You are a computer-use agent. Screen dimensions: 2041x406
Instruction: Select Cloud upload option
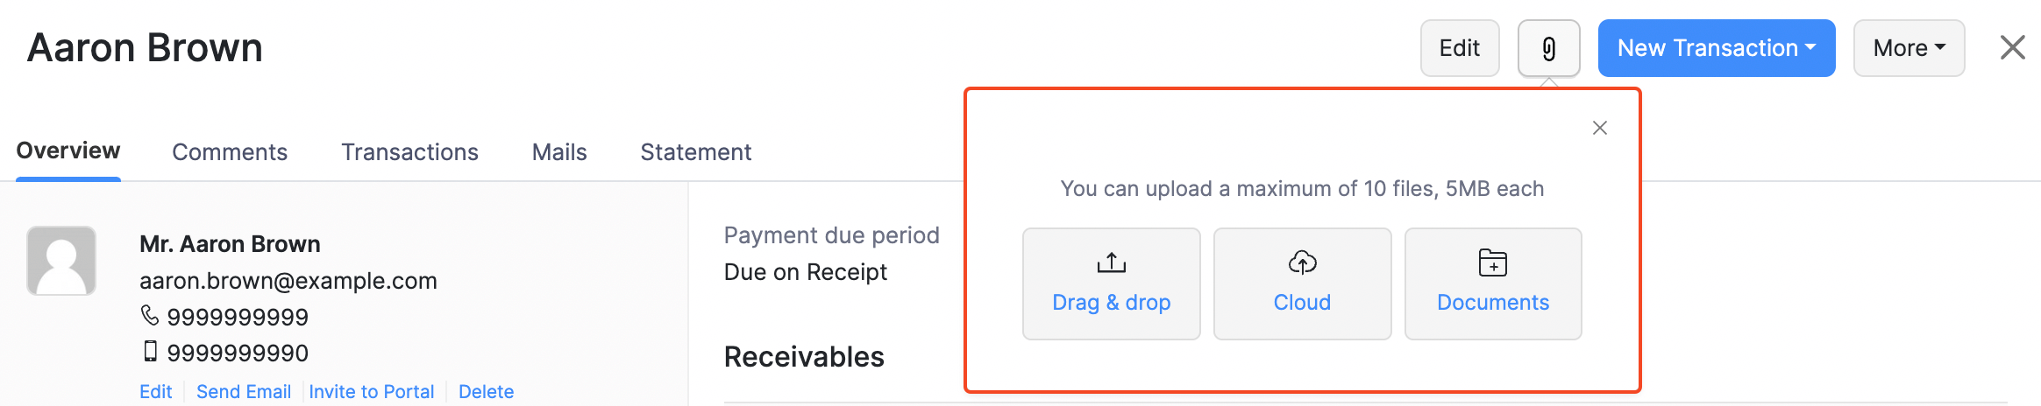(1302, 283)
